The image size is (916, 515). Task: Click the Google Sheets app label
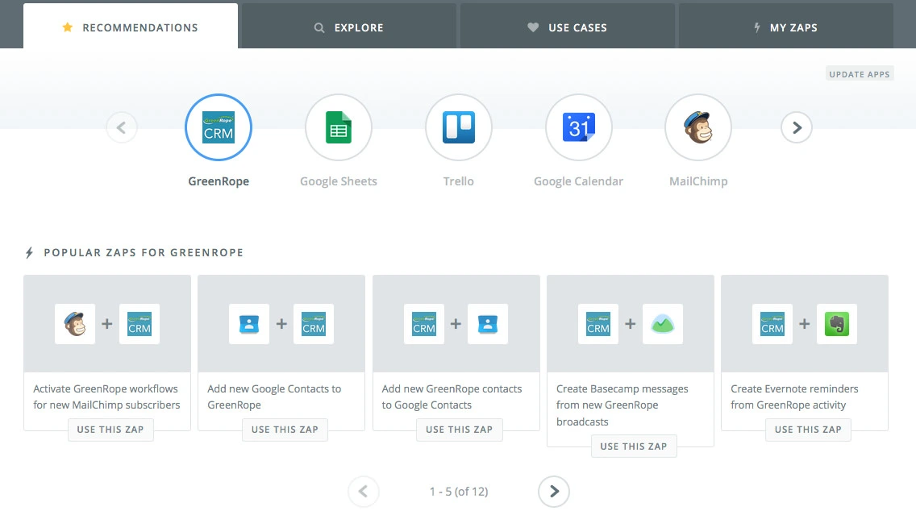(x=338, y=181)
